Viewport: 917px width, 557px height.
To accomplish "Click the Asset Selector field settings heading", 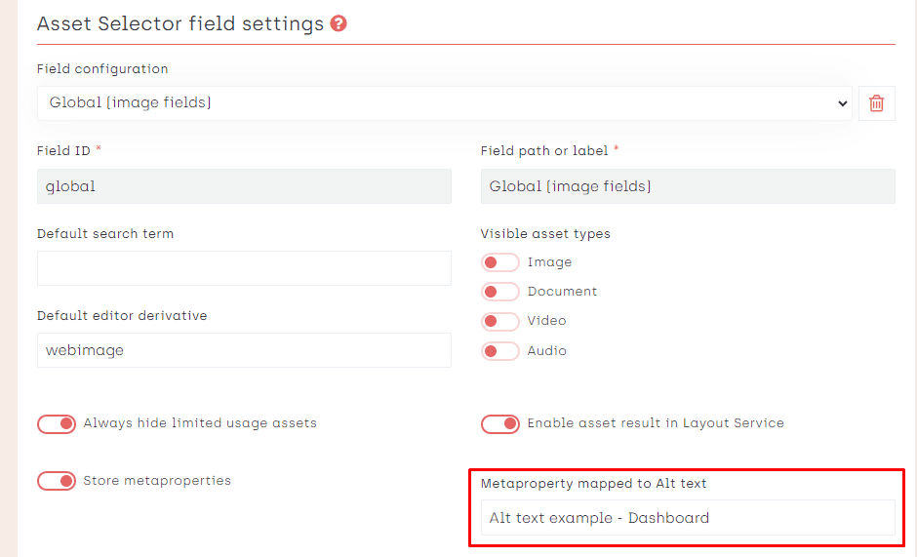I will pos(180,23).
